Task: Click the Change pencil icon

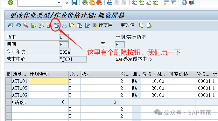Action: coord(87,25)
